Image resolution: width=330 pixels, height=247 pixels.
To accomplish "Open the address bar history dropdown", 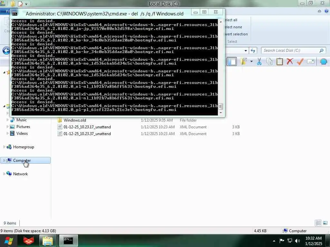I will click(x=246, y=50).
